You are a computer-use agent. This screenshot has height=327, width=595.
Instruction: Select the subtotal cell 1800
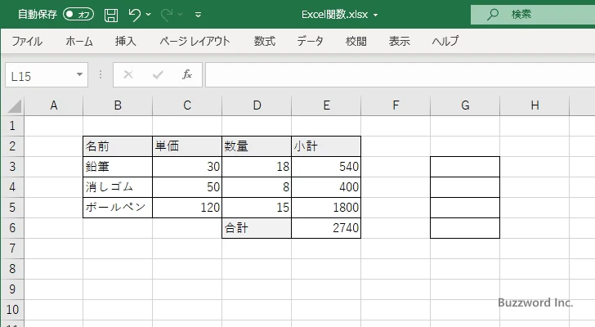tap(326, 208)
